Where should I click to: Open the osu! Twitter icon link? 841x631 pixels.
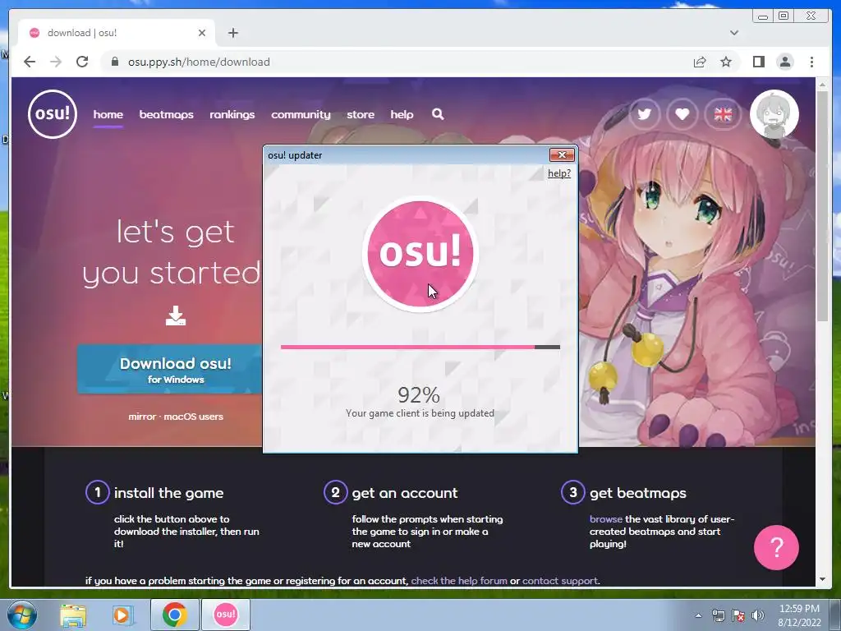[x=644, y=113]
